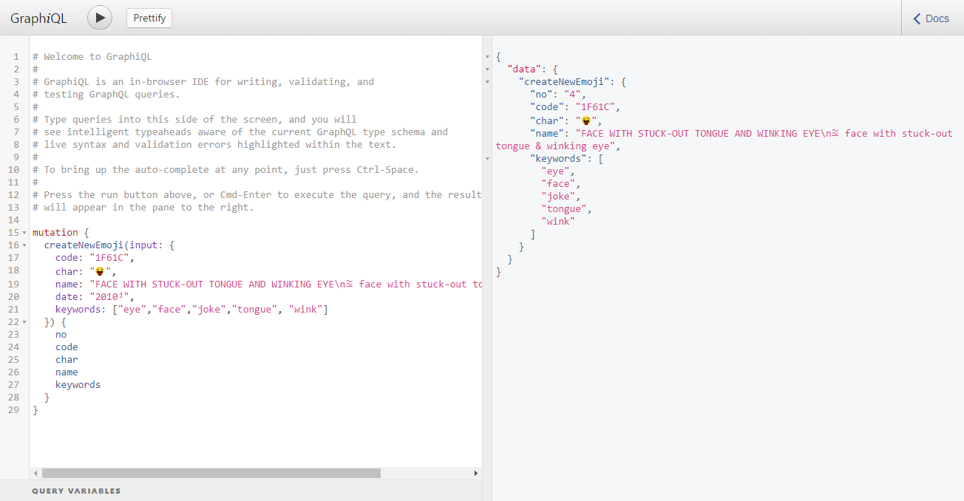The image size is (964, 501).
Task: Click the GraphiQL title logo
Action: 38,18
